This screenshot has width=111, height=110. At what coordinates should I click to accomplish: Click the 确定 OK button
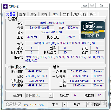[x=97, y=105]
